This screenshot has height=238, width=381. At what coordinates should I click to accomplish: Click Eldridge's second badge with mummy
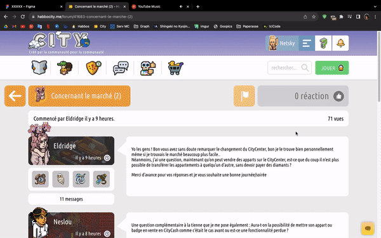(61, 179)
